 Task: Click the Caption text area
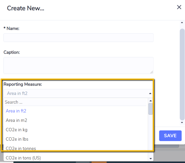pyautogui.click(x=78, y=66)
